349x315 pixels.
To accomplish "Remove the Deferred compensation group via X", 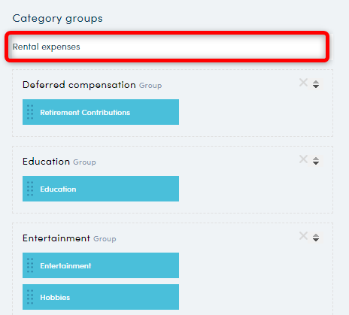I will pyautogui.click(x=303, y=83).
